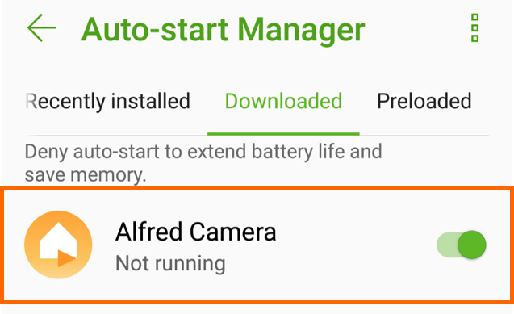The width and height of the screenshot is (514, 314).
Task: Disable auto-start for Alfred Camera
Action: click(x=462, y=245)
